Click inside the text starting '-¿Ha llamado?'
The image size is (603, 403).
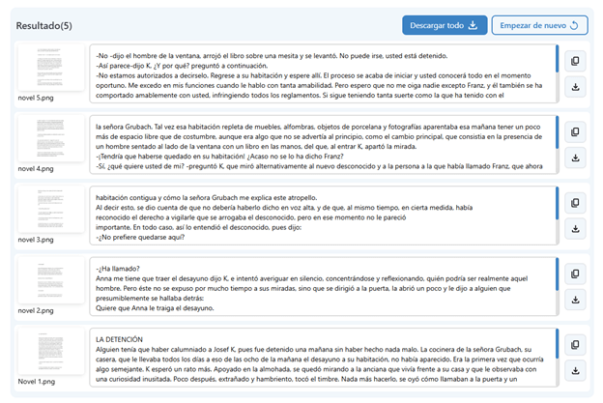click(324, 286)
